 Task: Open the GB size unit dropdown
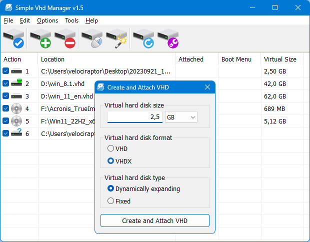[x=181, y=117]
